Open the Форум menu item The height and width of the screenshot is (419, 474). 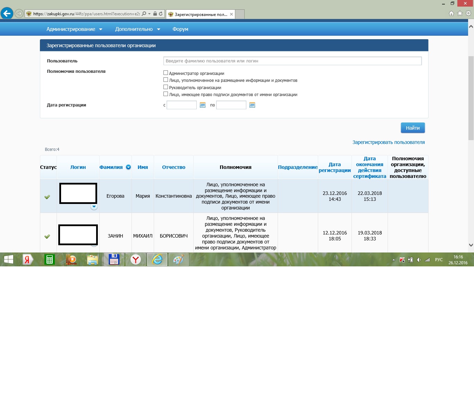coord(180,29)
